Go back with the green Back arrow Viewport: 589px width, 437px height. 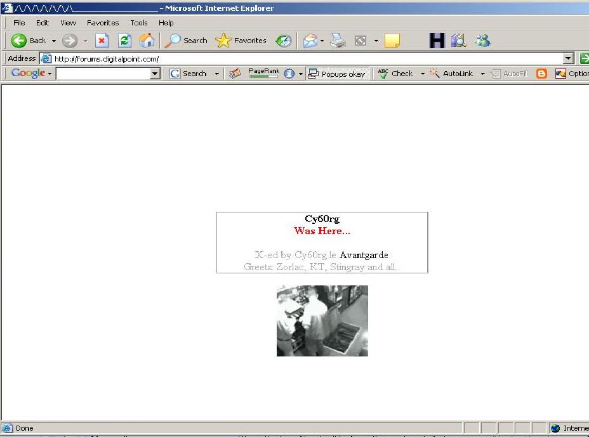point(28,41)
